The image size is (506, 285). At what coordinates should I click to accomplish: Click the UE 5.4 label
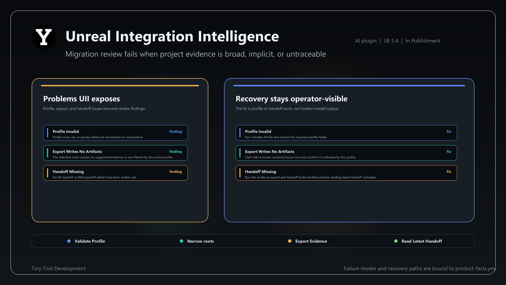[x=391, y=41]
